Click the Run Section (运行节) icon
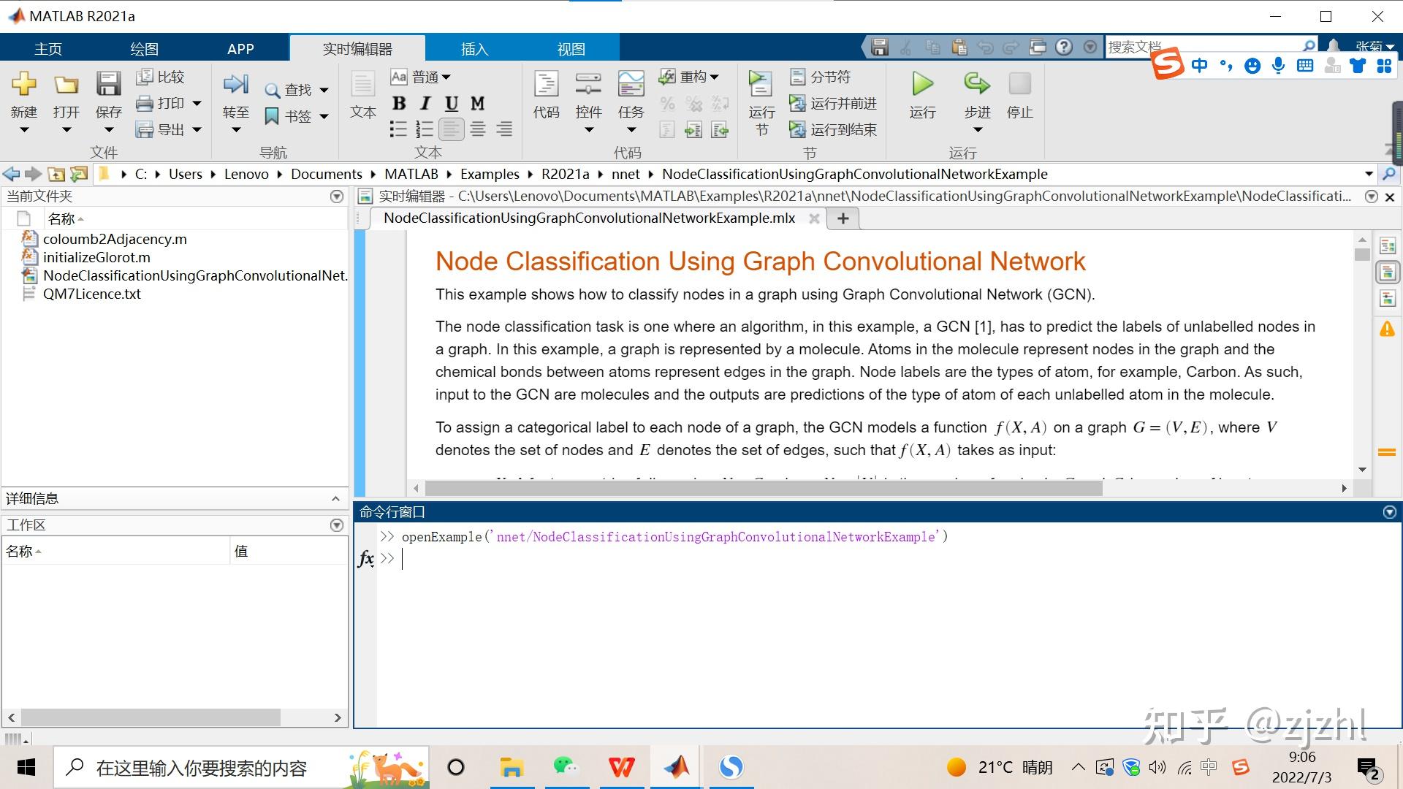This screenshot has width=1403, height=789. (x=761, y=85)
